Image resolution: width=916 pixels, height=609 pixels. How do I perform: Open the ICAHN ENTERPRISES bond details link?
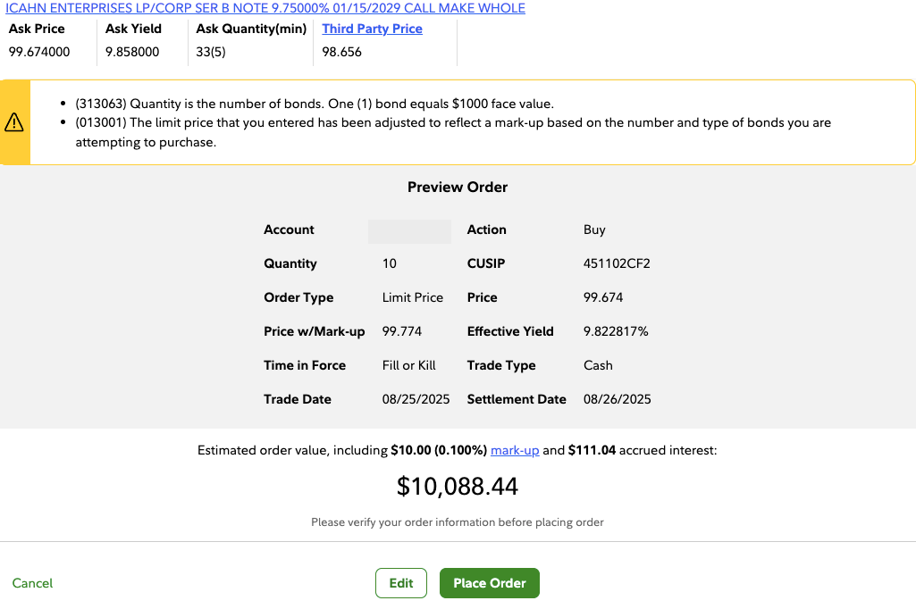pyautogui.click(x=265, y=8)
